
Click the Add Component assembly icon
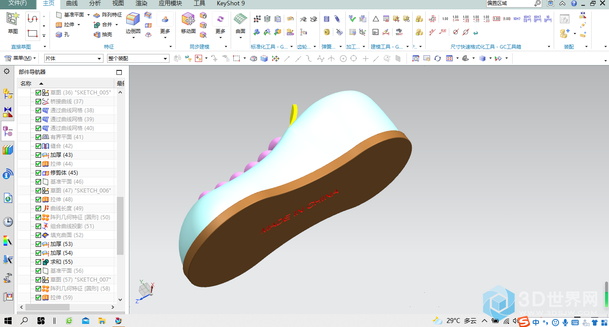(x=565, y=33)
